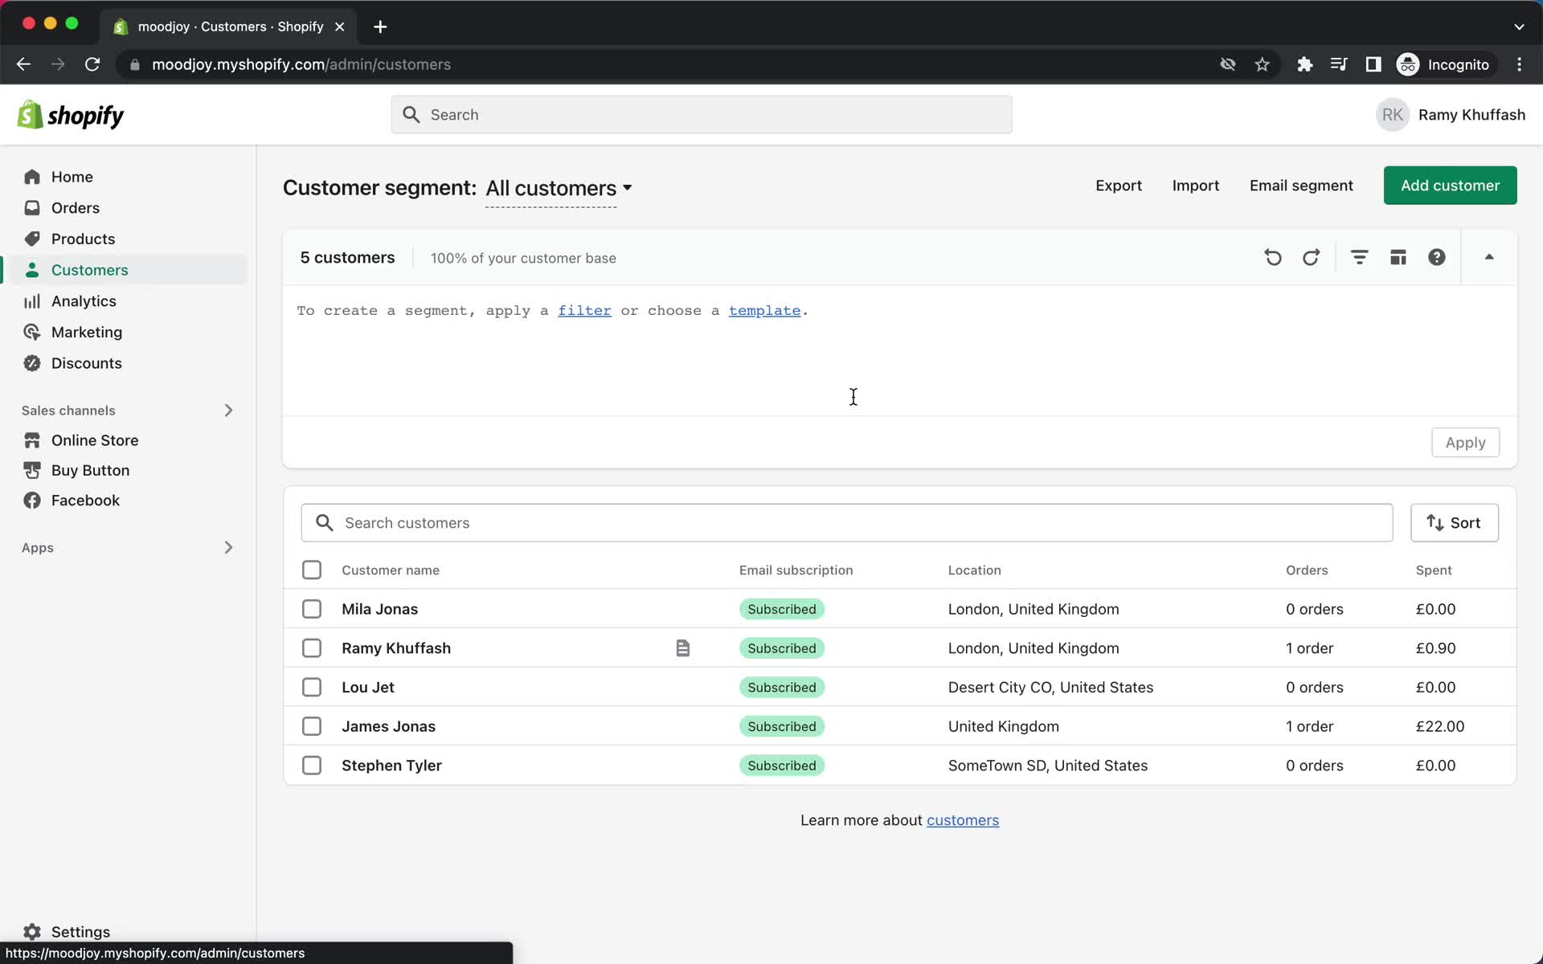This screenshot has height=964, width=1543.
Task: Click the grid/card view toggle icon
Action: (1398, 258)
